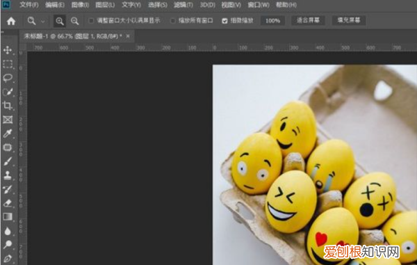Select the Eraser tool
Viewport: 417px width, 265px height.
[x=8, y=203]
